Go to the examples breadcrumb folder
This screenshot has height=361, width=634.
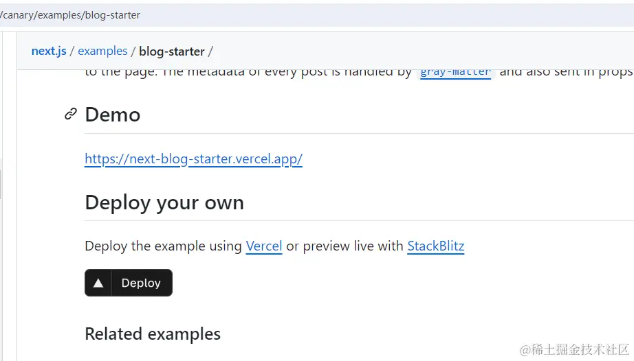102,51
